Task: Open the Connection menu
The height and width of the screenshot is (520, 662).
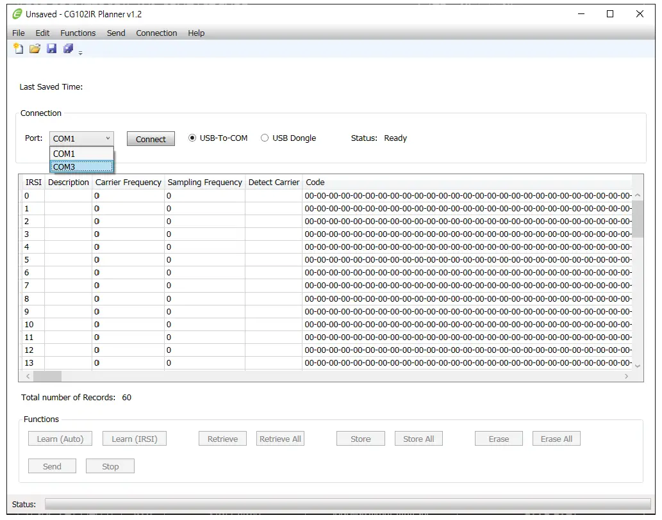Action: pyautogui.click(x=156, y=33)
